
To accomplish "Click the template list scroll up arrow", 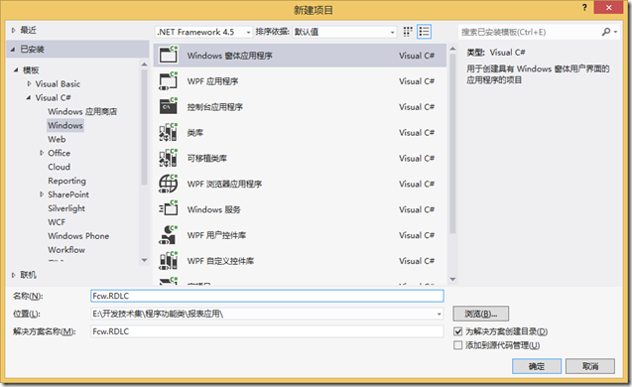I will click(452, 49).
